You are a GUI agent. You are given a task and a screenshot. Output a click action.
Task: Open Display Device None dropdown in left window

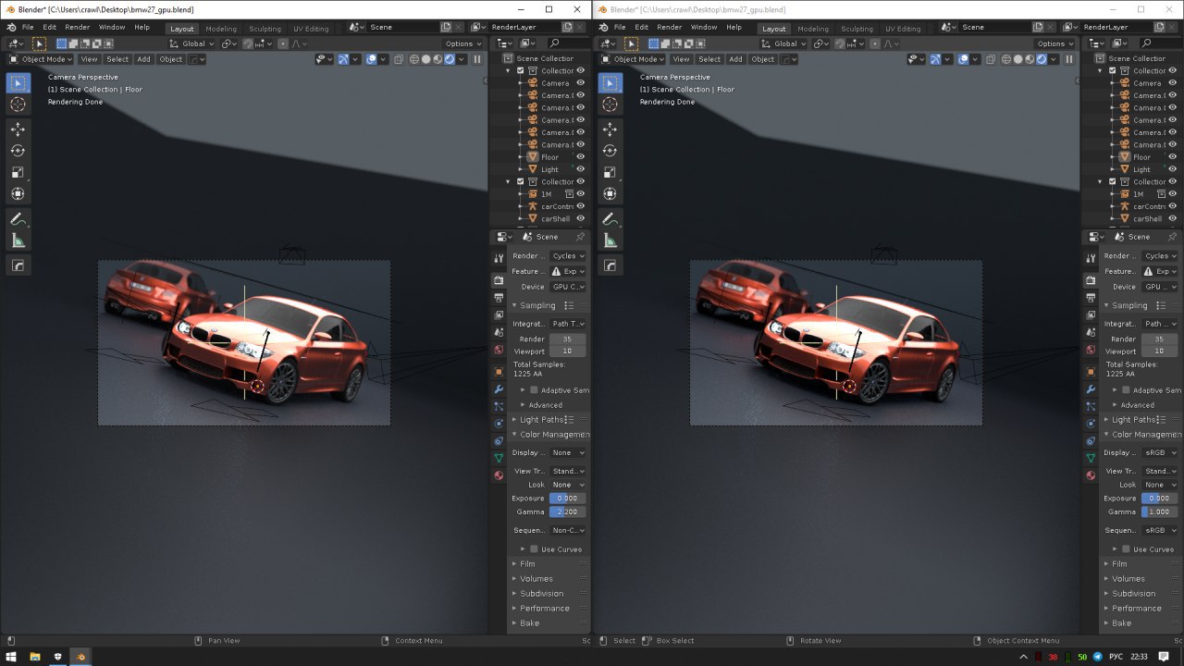[x=568, y=453]
